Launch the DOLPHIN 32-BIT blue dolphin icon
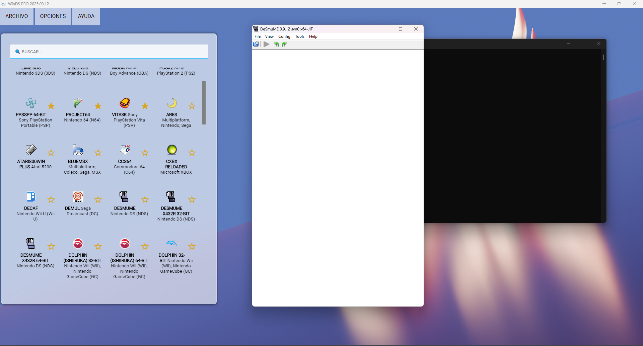The width and height of the screenshot is (643, 346). tap(172, 244)
